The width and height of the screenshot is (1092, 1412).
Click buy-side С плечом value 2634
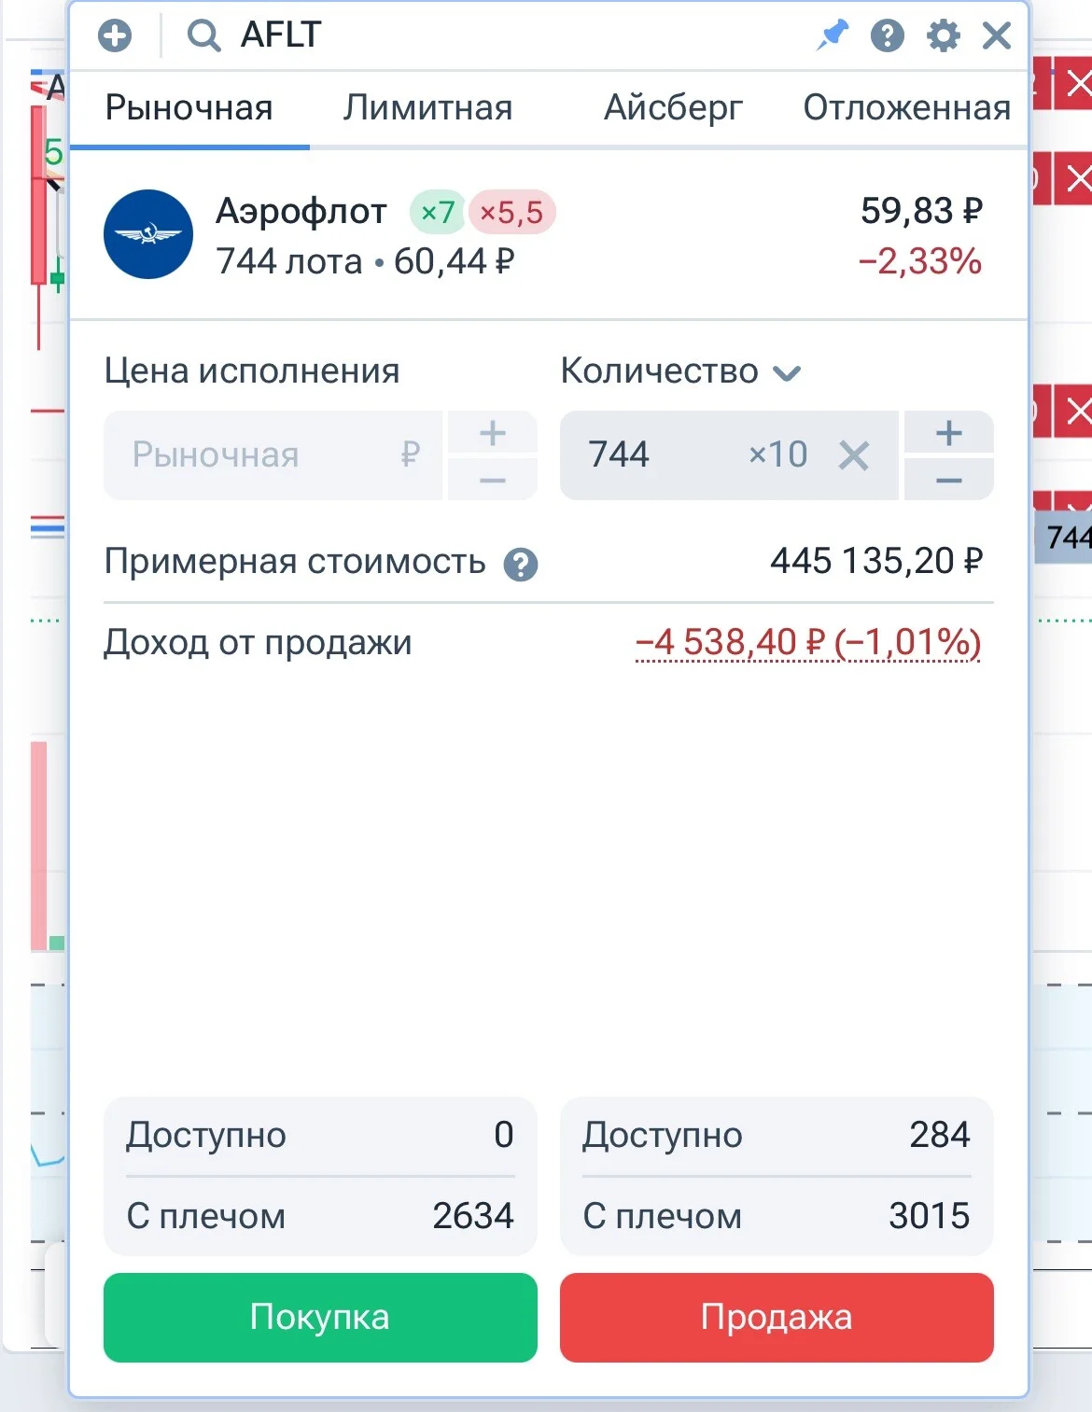point(473,1216)
